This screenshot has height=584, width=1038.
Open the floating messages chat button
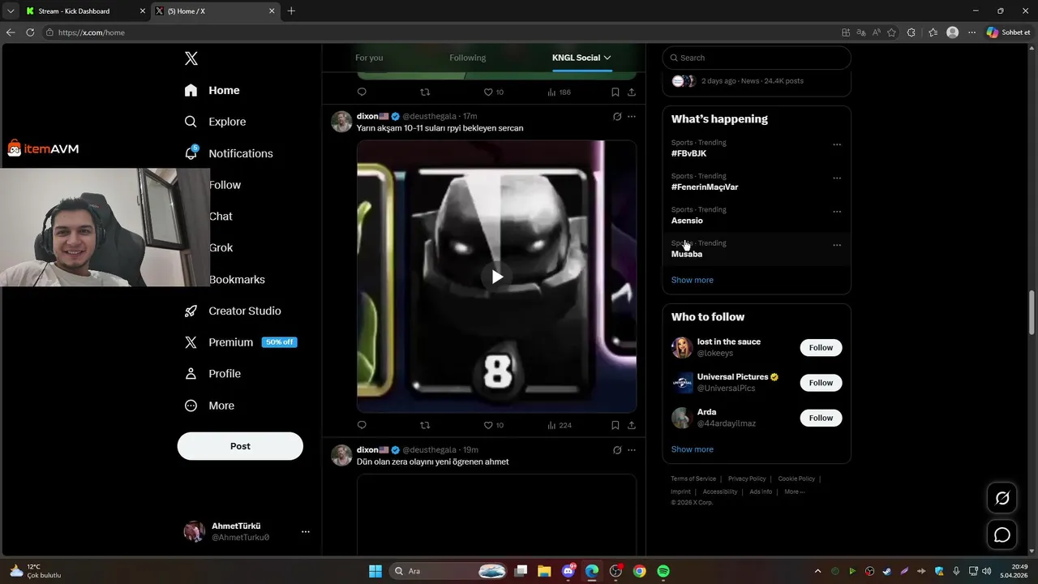(1002, 535)
